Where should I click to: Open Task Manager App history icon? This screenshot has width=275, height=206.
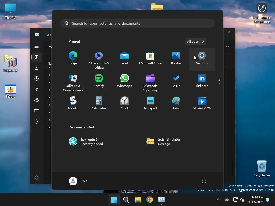[x=37, y=79]
